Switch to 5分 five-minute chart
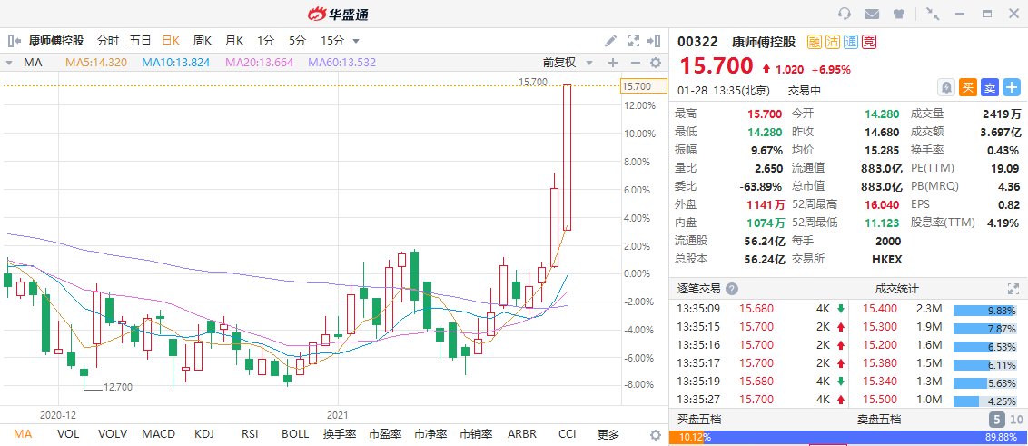The width and height of the screenshot is (1028, 446). pyautogui.click(x=298, y=41)
